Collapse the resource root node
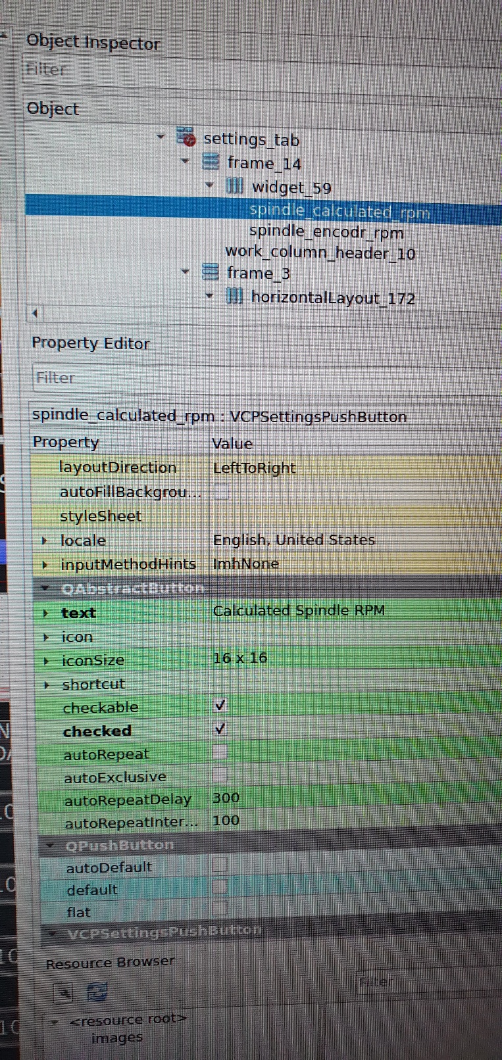The height and width of the screenshot is (1060, 502). point(56,1022)
